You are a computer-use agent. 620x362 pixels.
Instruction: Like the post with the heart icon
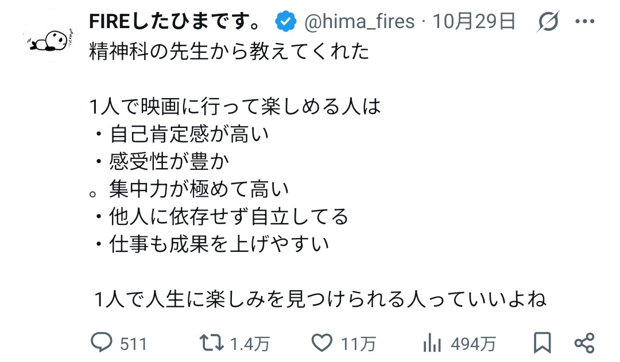click(323, 342)
